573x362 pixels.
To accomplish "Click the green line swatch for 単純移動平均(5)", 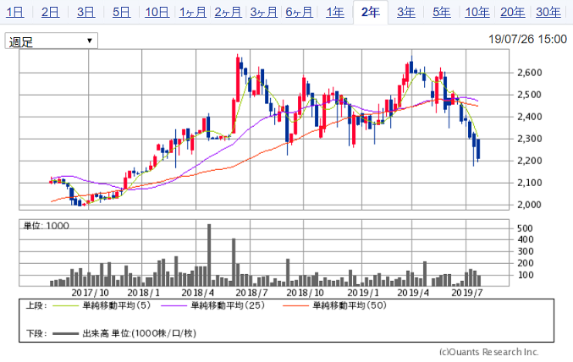I will (66, 305).
